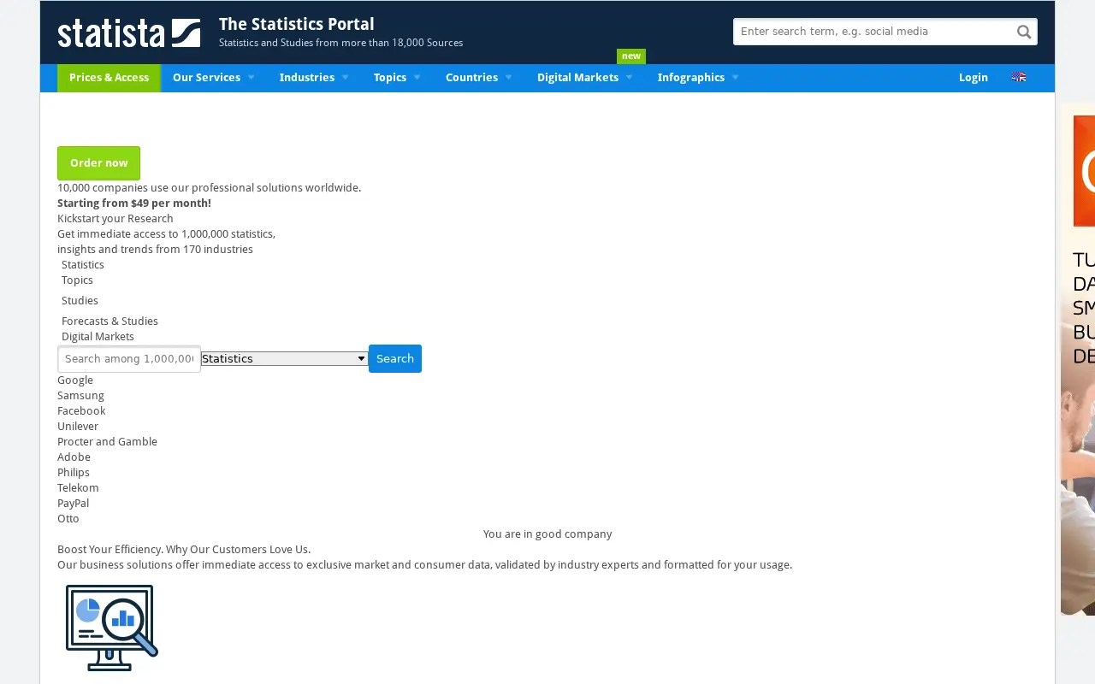Select the Forecasts & Studies tab

click(109, 321)
